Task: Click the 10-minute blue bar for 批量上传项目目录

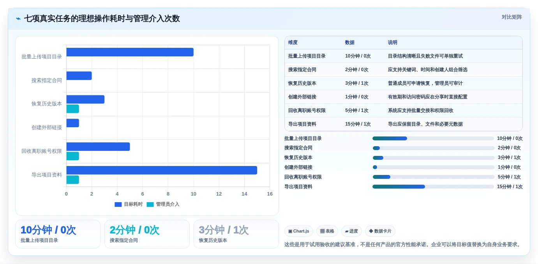Action: pos(130,52)
